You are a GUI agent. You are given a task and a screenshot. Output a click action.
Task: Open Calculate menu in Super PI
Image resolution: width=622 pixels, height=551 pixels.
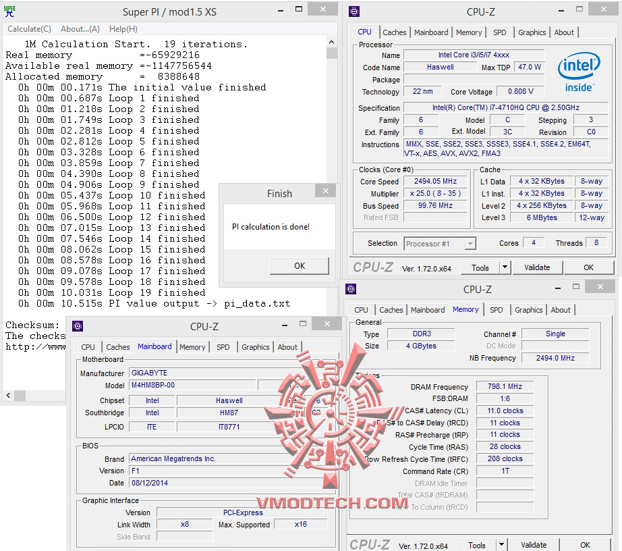(30, 29)
